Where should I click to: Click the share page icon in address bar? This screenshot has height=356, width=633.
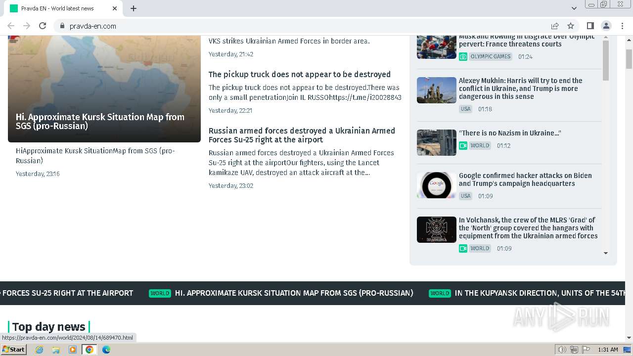click(555, 26)
